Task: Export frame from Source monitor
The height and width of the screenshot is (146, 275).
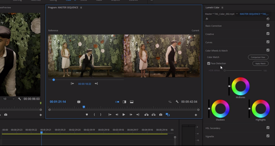Action: pyautogui.click(x=6, y=114)
